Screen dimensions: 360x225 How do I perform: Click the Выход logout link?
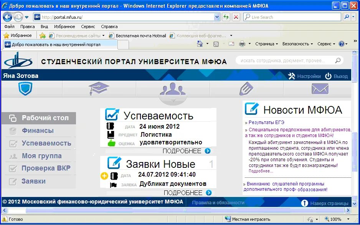click(336, 76)
